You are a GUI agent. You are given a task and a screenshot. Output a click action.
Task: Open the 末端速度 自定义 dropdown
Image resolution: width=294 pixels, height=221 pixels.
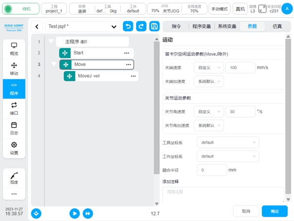(x=208, y=68)
